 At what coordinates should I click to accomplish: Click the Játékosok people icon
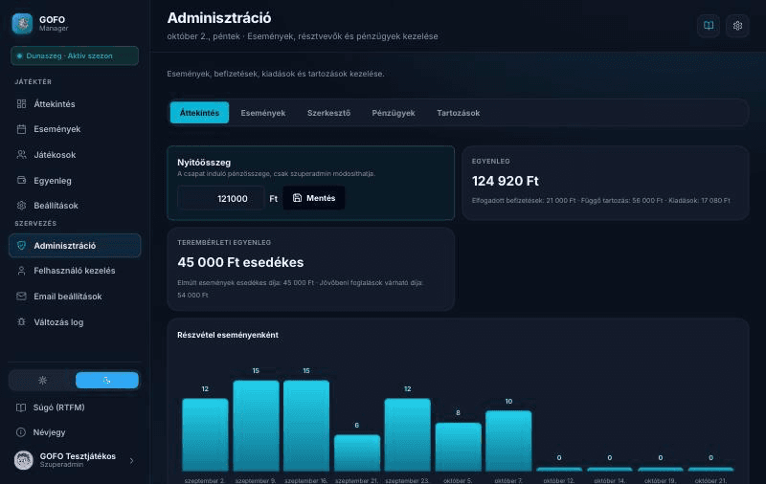point(21,155)
